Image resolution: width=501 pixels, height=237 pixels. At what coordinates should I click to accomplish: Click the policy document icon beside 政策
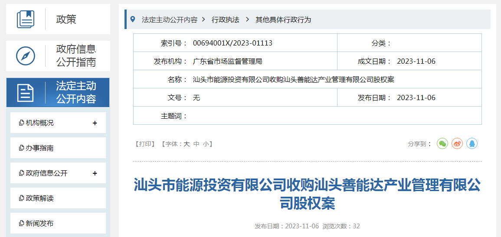point(26,19)
